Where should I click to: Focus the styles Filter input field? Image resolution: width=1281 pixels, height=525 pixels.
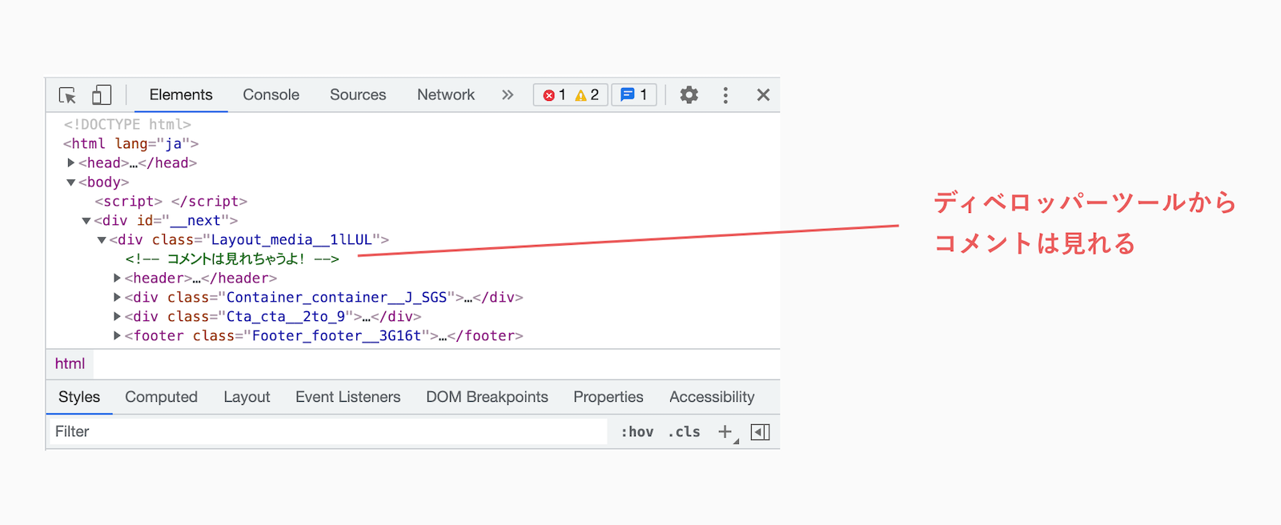(327, 432)
